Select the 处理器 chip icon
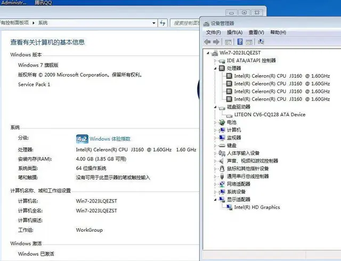Image resolution: width=341 pixels, height=261 pixels. (222, 68)
